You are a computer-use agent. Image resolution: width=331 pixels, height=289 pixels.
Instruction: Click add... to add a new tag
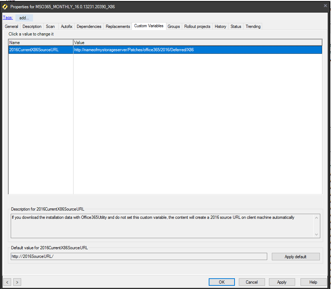point(24,18)
